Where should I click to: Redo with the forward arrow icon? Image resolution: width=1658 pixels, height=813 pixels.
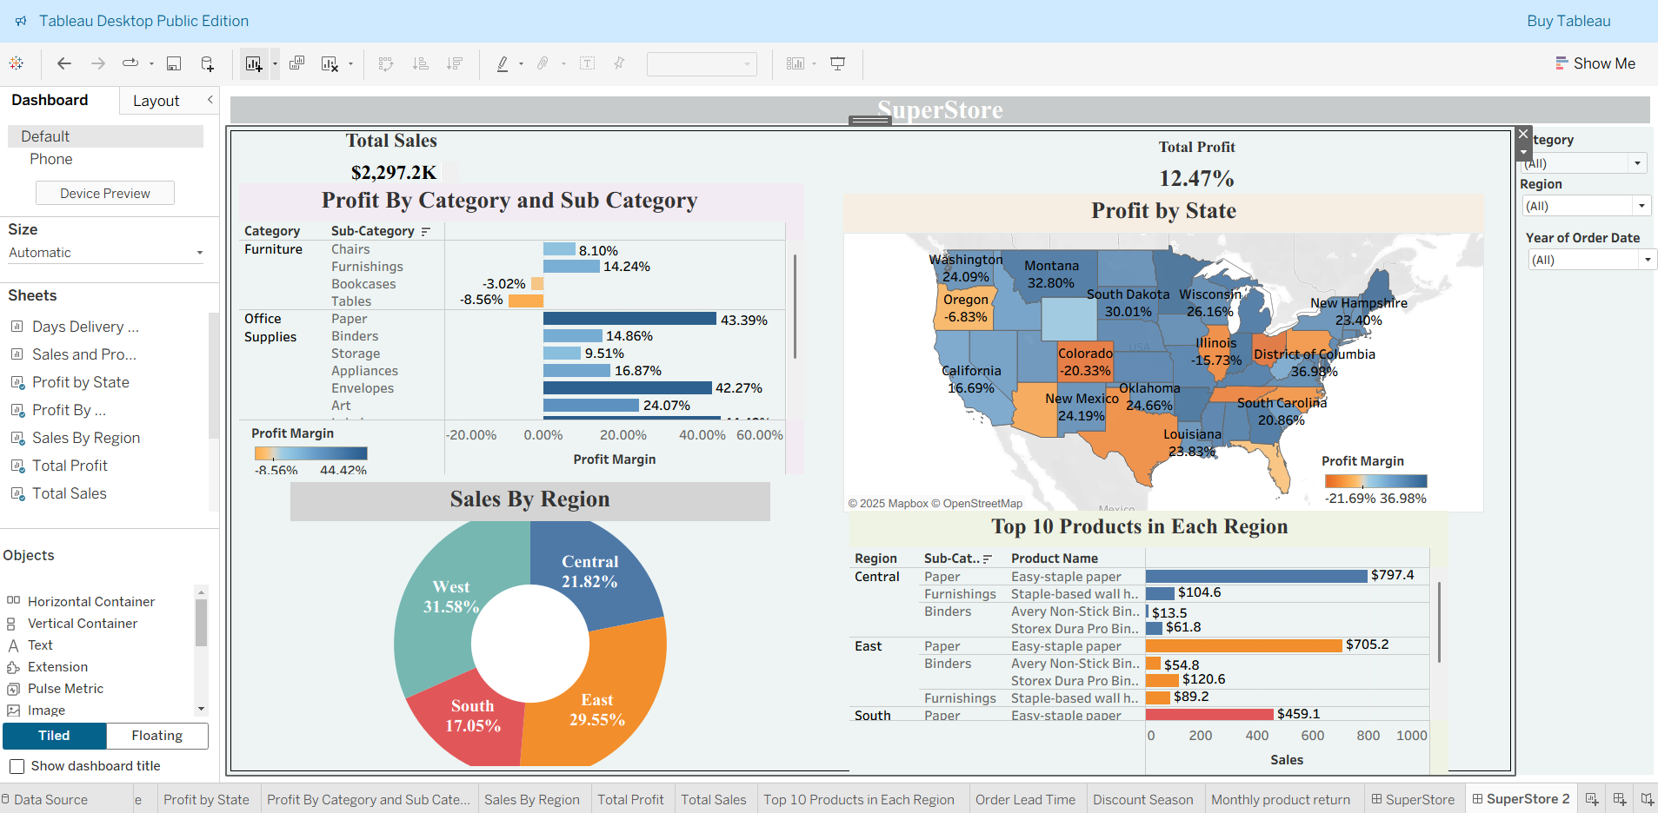[x=98, y=63]
